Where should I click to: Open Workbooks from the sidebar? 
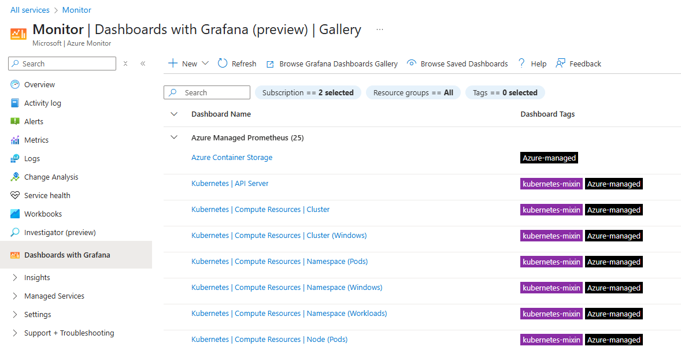point(42,214)
